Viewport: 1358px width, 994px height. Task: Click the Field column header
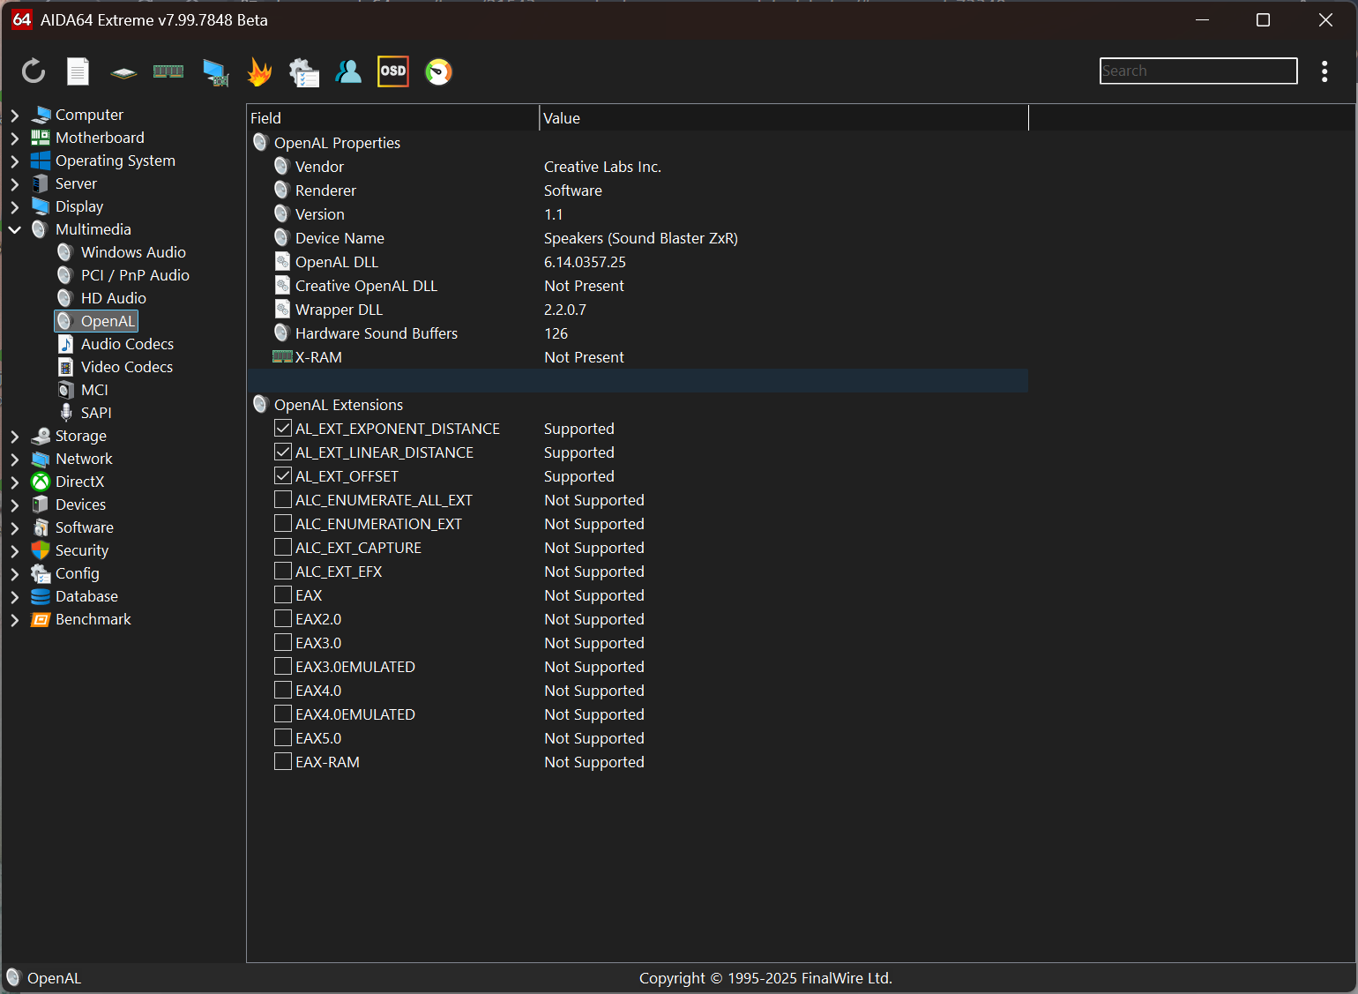393,118
